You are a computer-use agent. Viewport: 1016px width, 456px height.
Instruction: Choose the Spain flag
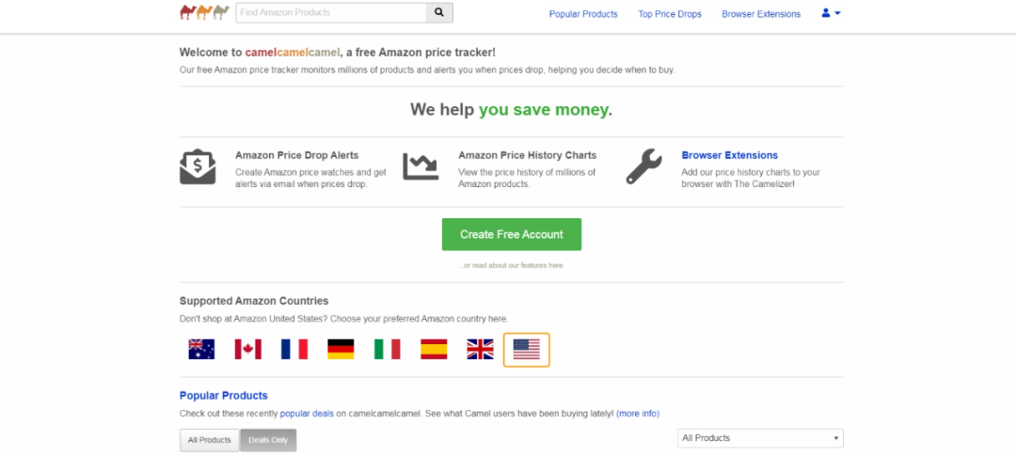coord(434,350)
